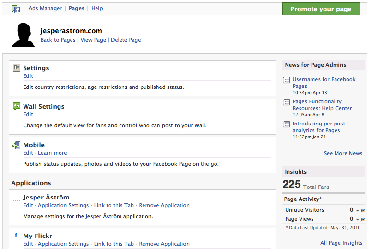Click the Jesper Åström application placeholder icon
This screenshot has height=249, width=372.
[x=16, y=197]
